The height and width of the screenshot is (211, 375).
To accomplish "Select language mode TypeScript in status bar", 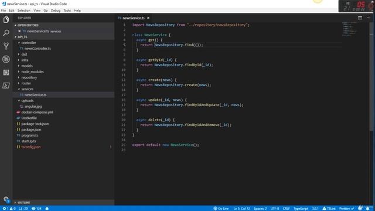I will click(x=301, y=209).
